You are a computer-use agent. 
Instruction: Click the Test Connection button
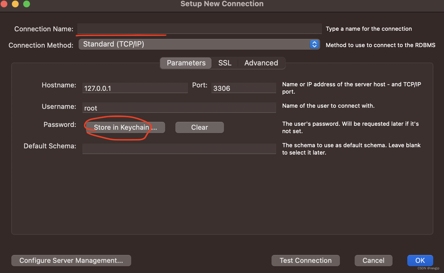click(305, 261)
